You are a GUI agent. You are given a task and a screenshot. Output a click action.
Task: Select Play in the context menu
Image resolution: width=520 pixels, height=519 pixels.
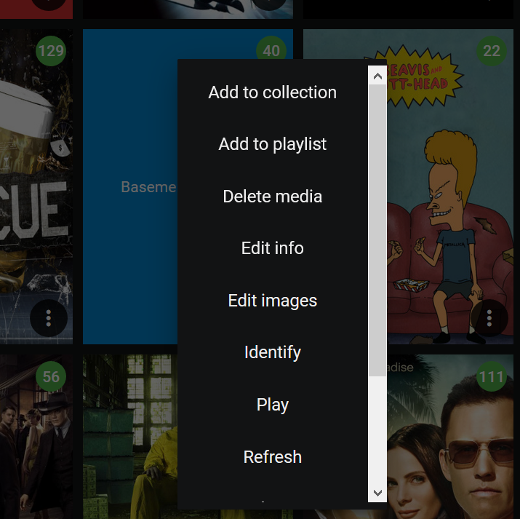[x=272, y=405]
